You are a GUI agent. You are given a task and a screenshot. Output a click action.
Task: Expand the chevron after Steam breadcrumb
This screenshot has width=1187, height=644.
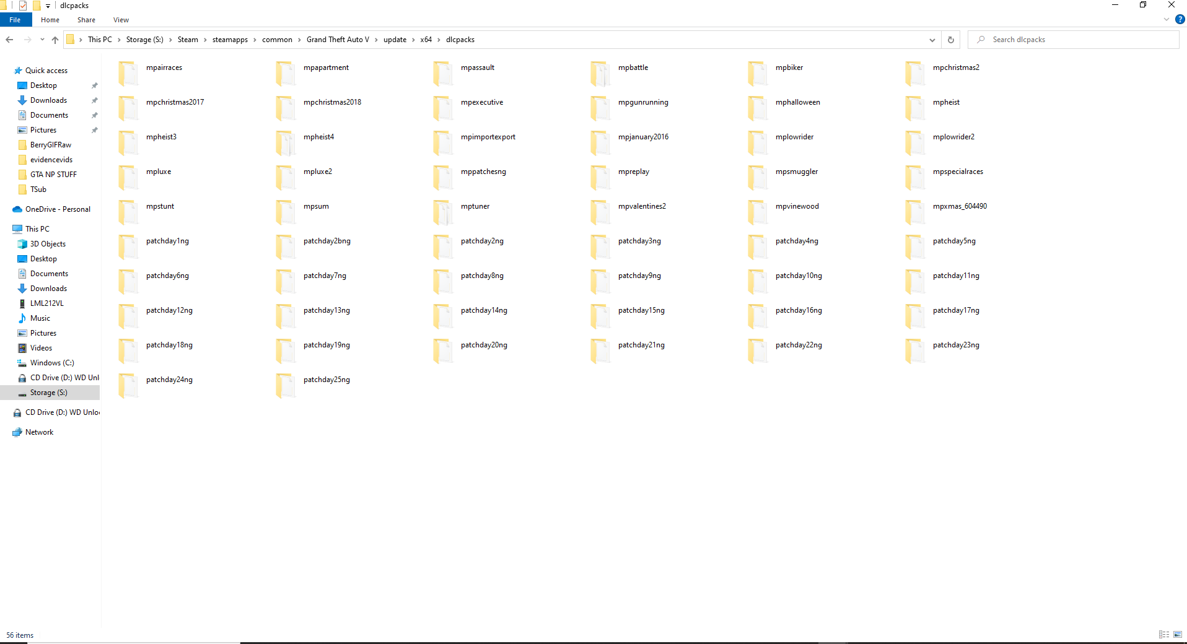tap(205, 40)
